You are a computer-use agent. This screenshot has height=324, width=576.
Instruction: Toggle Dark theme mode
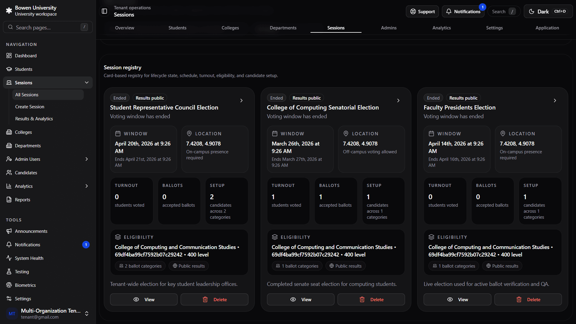pyautogui.click(x=548, y=11)
